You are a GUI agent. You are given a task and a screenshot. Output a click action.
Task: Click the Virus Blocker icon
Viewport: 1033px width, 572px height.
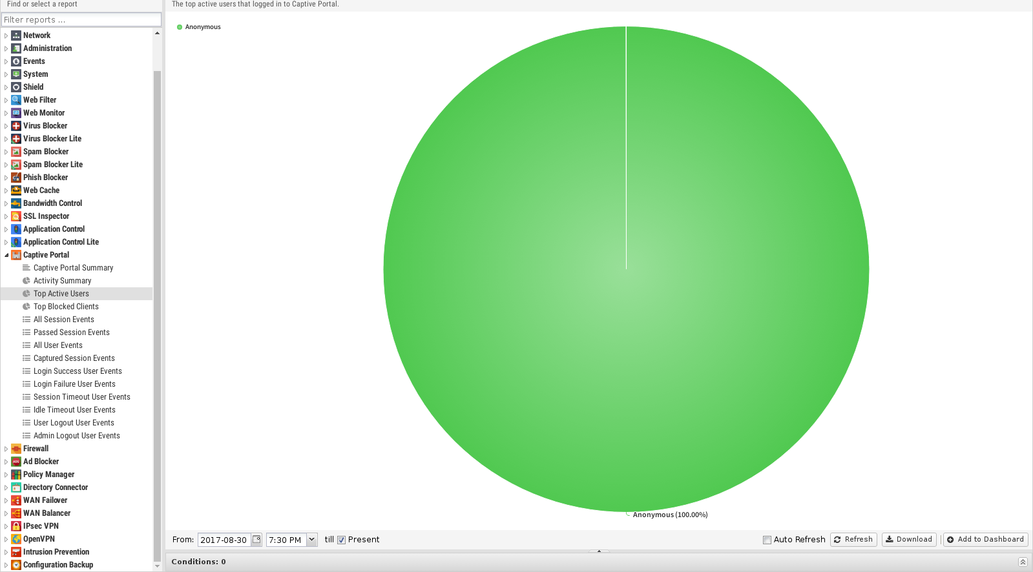pyautogui.click(x=16, y=126)
